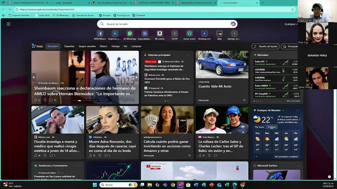Open Excel from the taskbar
The height and width of the screenshot is (189, 337).
click(227, 185)
